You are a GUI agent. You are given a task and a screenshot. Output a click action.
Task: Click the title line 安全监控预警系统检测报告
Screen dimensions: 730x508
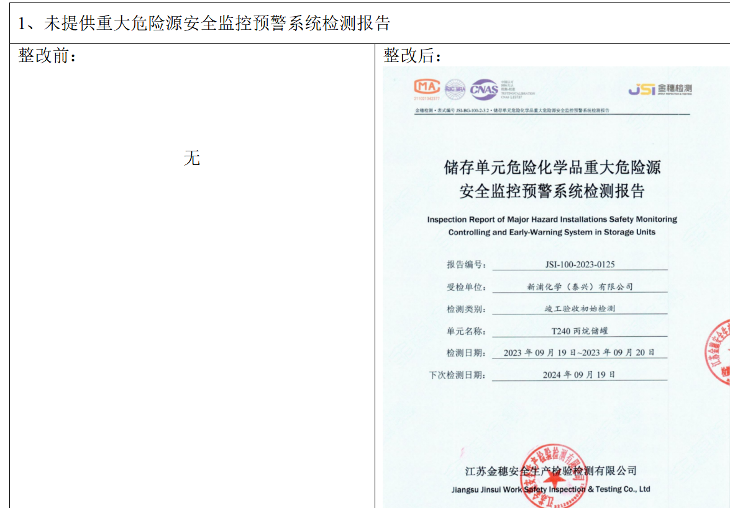click(x=552, y=191)
